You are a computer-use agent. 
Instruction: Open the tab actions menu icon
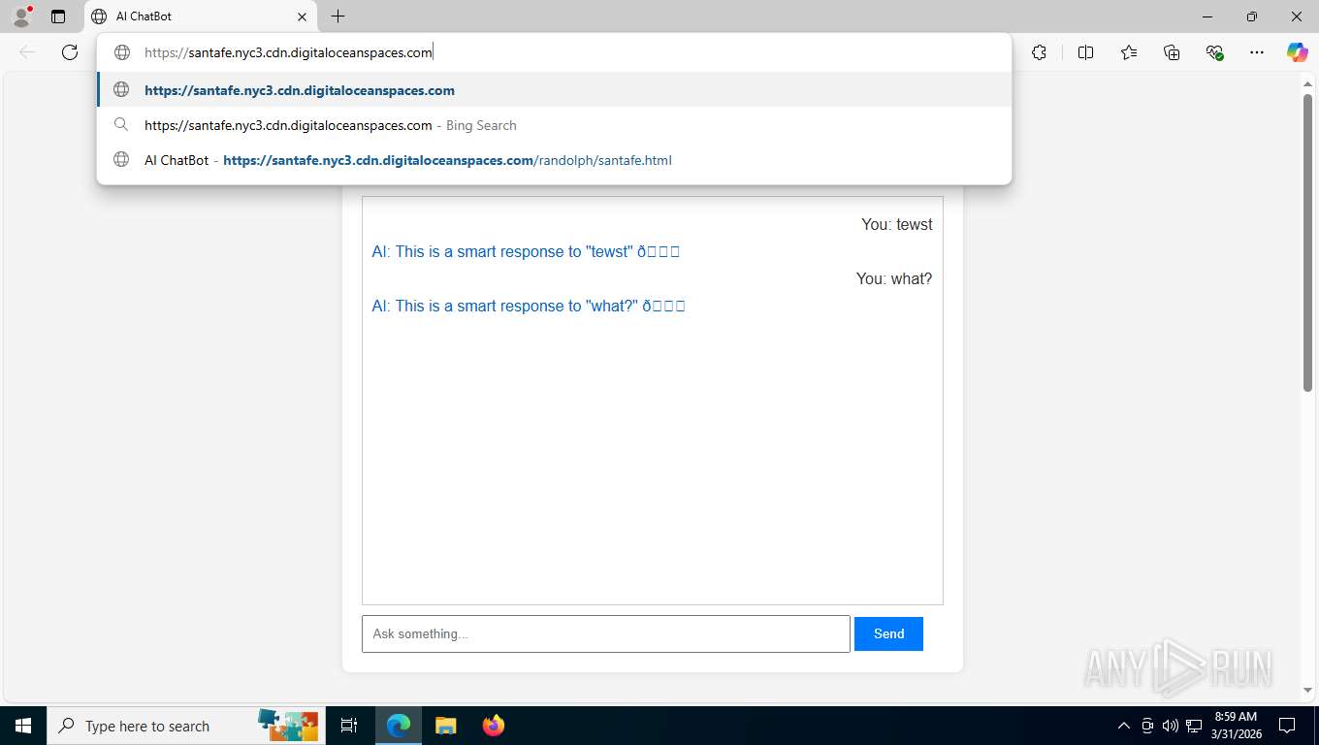tap(58, 16)
